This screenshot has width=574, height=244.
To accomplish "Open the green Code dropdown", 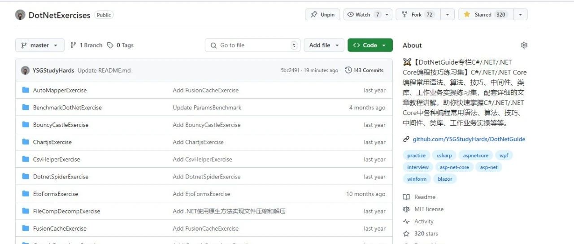I will tap(370, 45).
